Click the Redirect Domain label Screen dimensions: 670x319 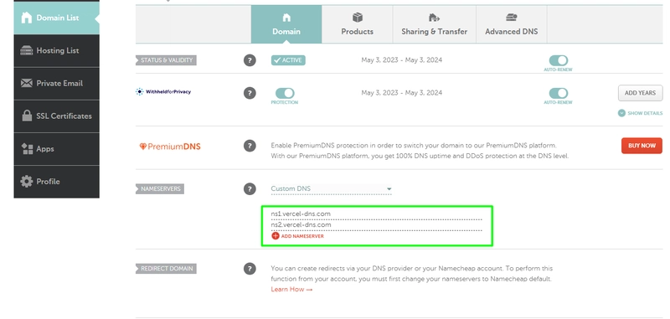[166, 269]
